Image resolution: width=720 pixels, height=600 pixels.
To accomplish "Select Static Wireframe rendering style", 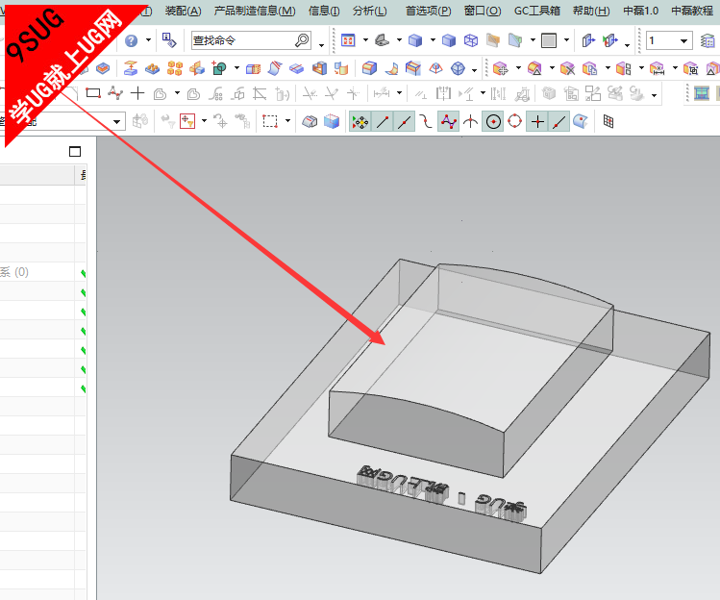I will click(x=471, y=40).
